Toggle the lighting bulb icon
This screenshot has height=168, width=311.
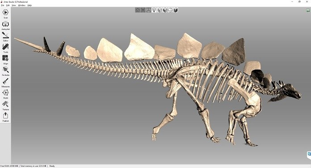(x=154, y=10)
